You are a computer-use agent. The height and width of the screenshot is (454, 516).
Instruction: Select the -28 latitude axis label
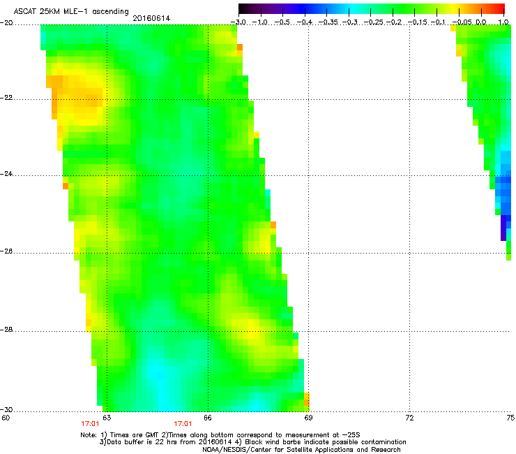(x=6, y=330)
